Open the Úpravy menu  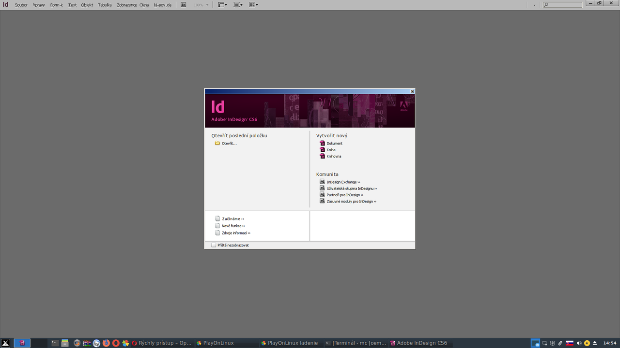[39, 5]
